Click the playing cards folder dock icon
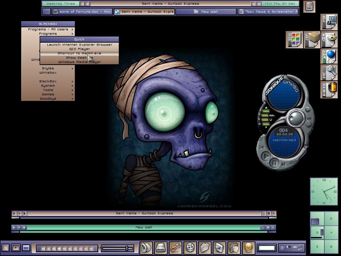The height and width of the screenshot is (256, 341). [234, 248]
